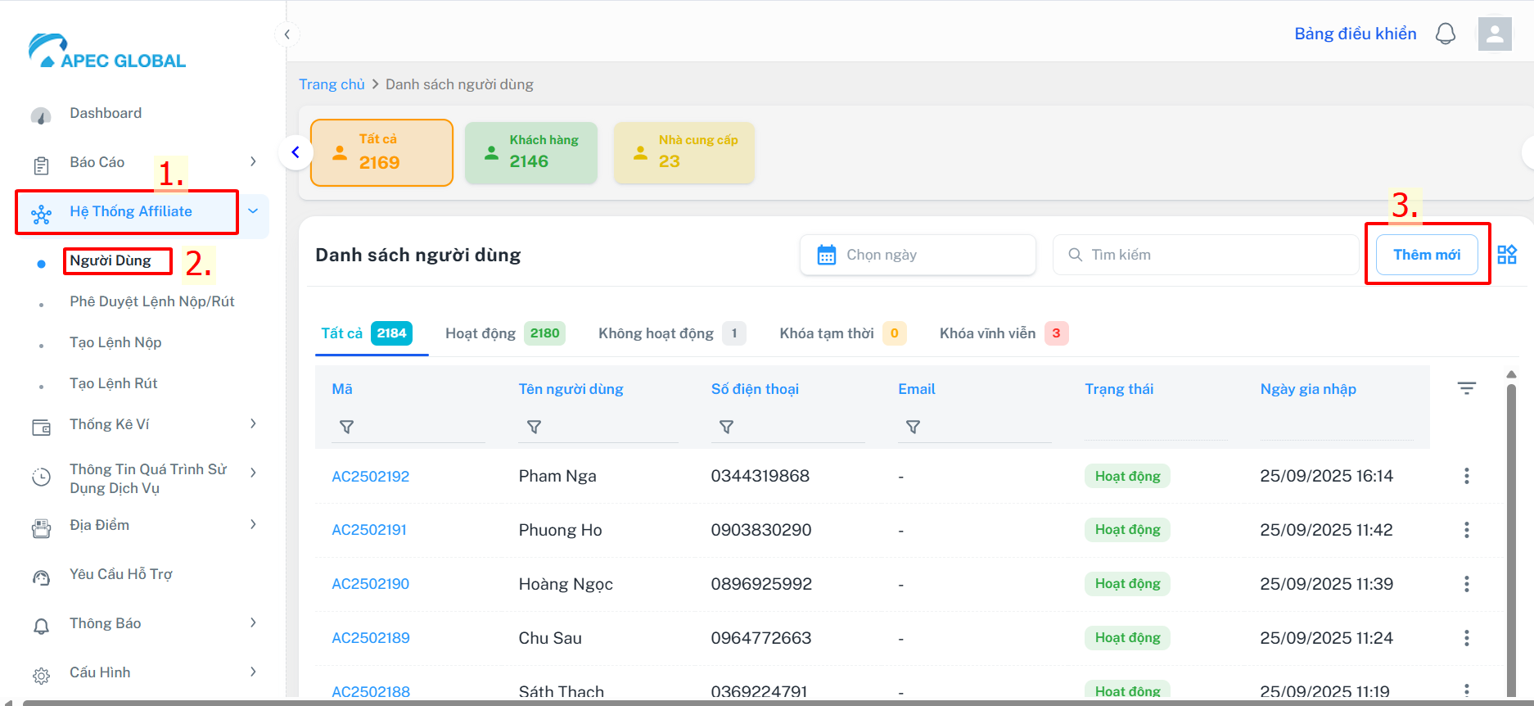
Task: Click filter icon under Tên người dùng
Action: pos(534,427)
